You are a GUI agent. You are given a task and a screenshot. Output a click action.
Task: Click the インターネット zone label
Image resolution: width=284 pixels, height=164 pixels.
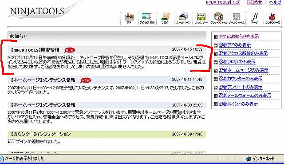[x=264, y=159]
